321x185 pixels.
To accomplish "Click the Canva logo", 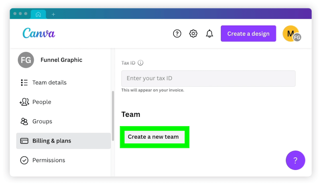I will (x=39, y=33).
